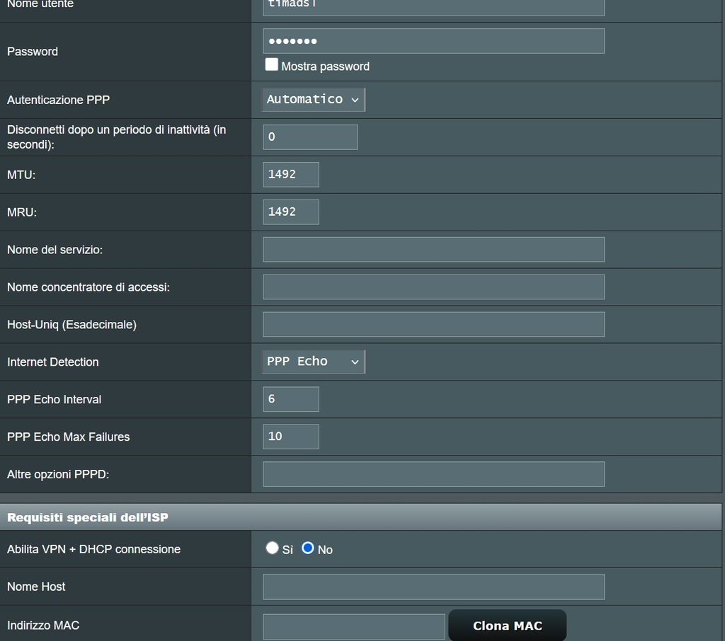Focus the PPP Echo Max Failures field
This screenshot has width=725, height=641.
tap(291, 437)
